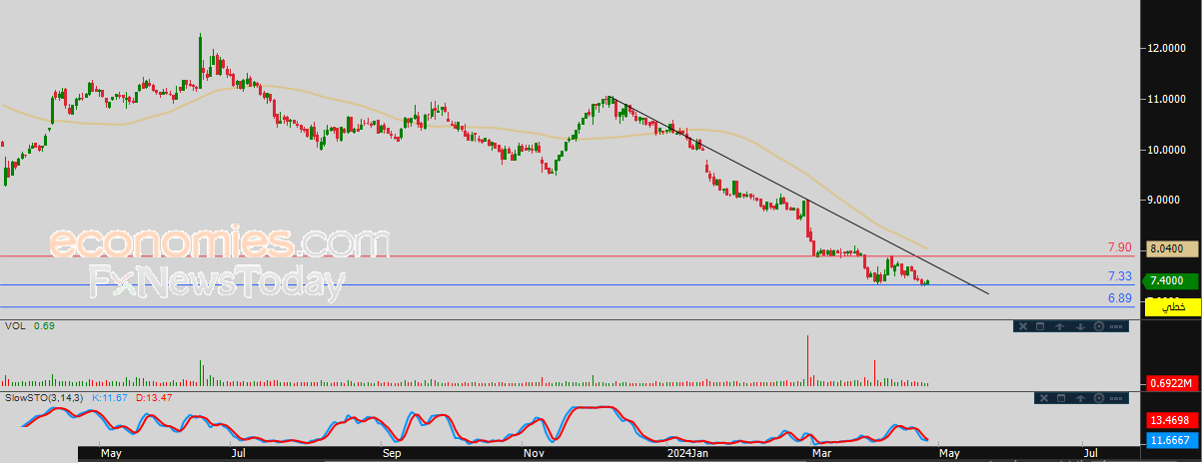This screenshot has height=463, width=1202.
Task: Move the SlowSTO pane up
Action: point(1080,398)
